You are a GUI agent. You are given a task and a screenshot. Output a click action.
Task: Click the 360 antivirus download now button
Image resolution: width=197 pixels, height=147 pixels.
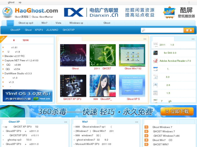click(177, 111)
